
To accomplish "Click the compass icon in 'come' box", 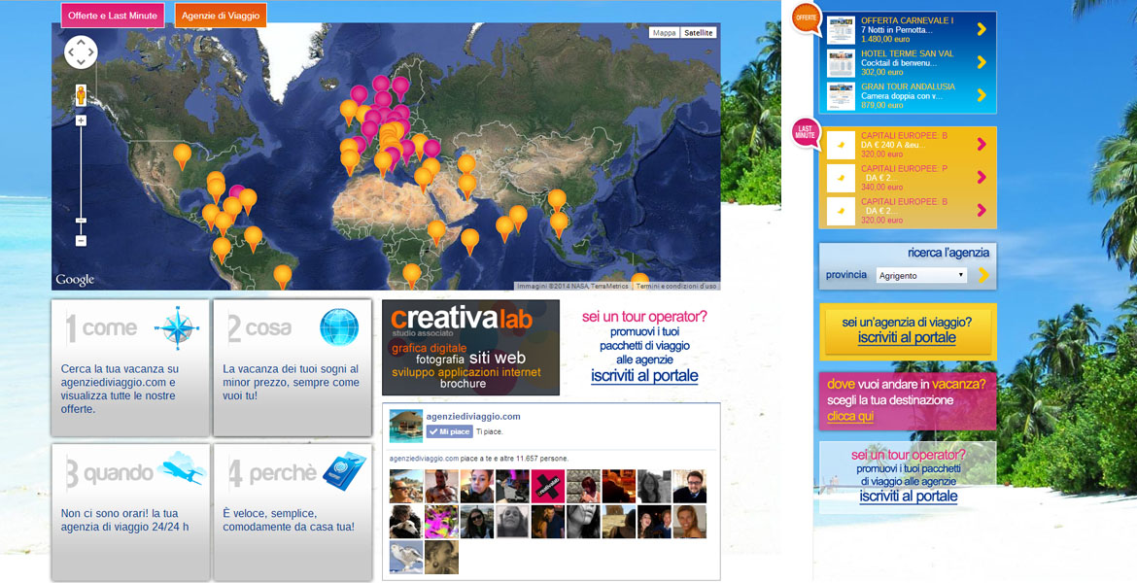I will coord(176,328).
